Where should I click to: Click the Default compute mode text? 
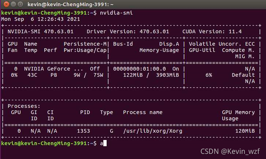point(243,75)
